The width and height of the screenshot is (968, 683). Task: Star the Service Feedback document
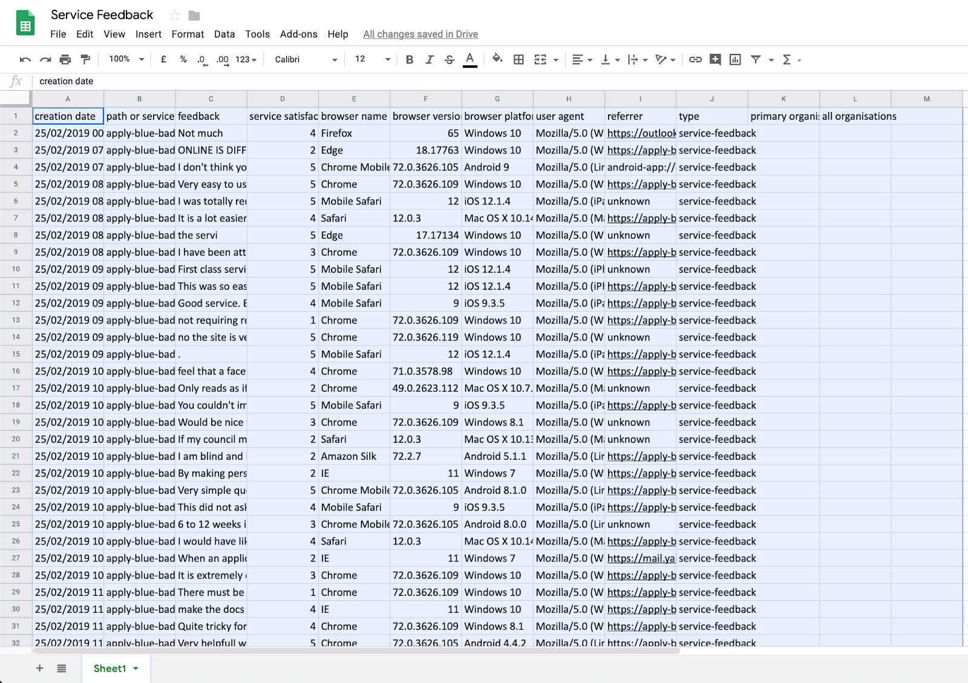tap(175, 15)
